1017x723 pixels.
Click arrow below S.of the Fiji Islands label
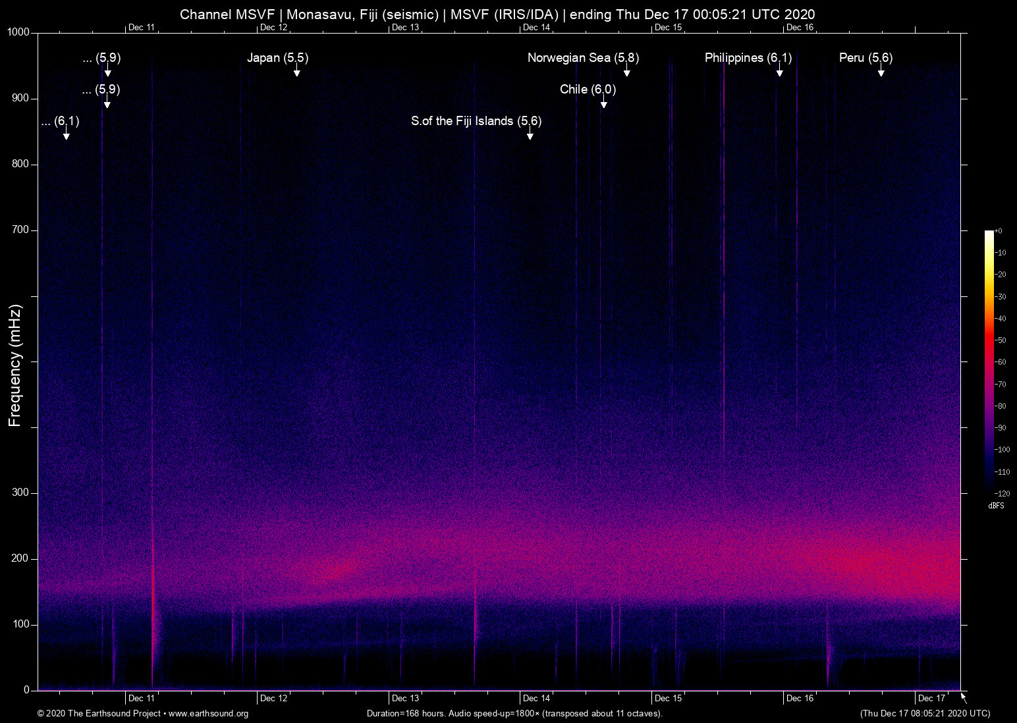pos(530,134)
